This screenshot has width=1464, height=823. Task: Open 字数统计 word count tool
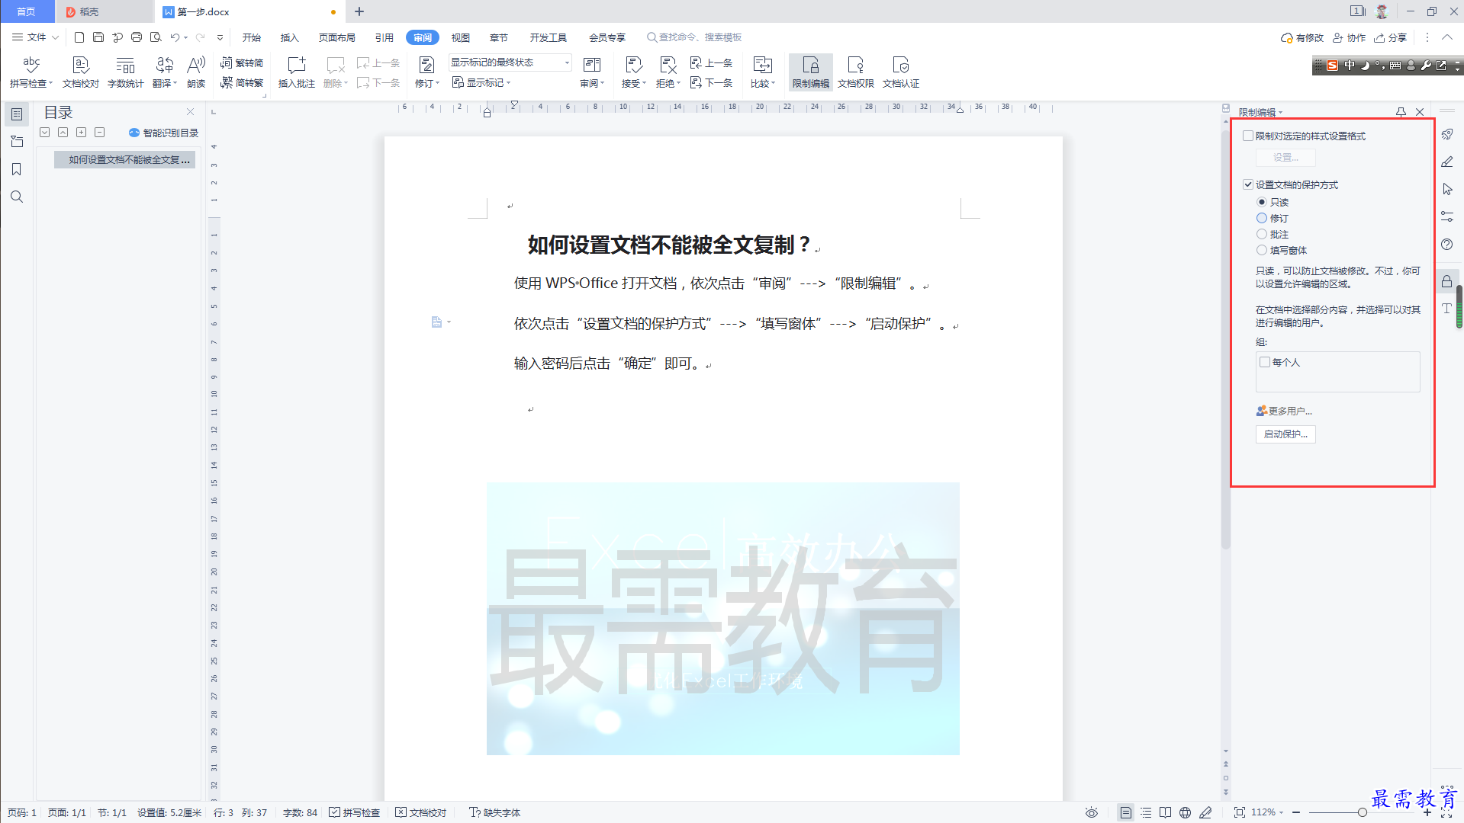(125, 72)
